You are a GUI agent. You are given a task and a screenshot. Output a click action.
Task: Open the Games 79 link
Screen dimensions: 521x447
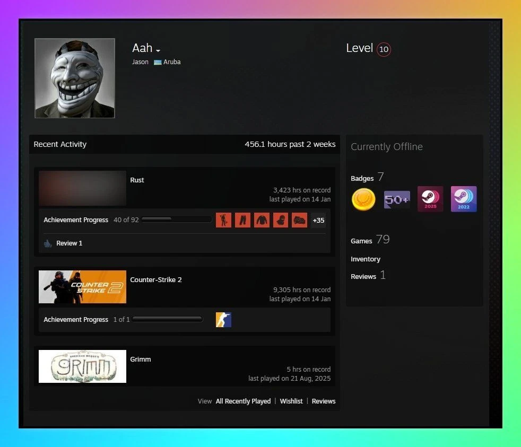370,240
